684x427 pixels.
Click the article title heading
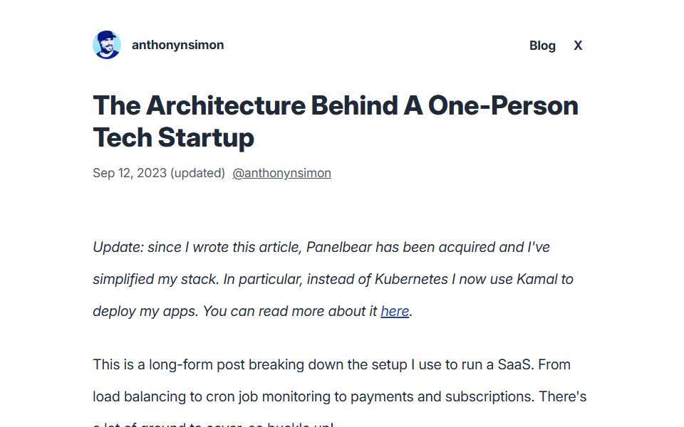pyautogui.click(x=336, y=122)
